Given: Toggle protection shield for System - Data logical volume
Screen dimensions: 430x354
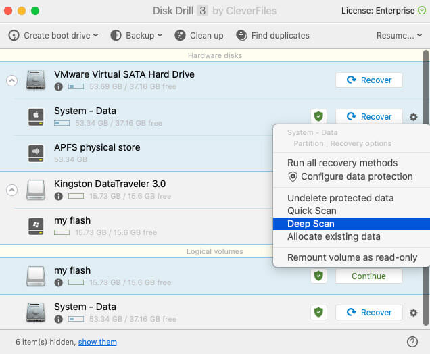Looking at the screenshot, I should pyautogui.click(x=318, y=312).
